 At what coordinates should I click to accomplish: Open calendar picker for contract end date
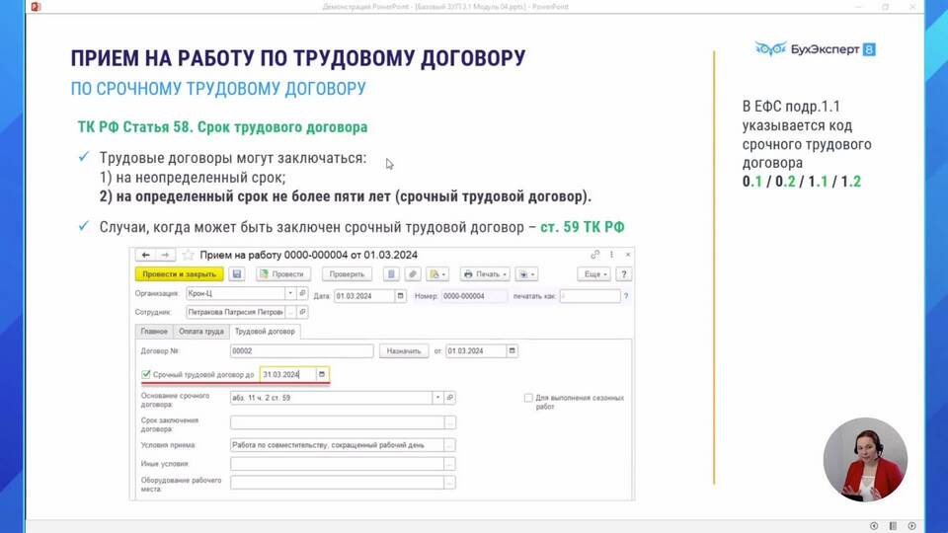pyautogui.click(x=321, y=374)
